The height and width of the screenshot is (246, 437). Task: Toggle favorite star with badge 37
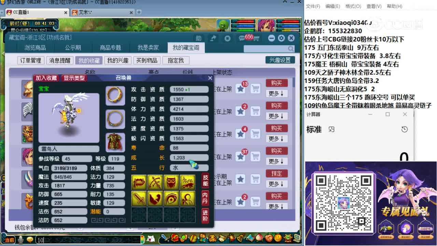click(x=241, y=157)
